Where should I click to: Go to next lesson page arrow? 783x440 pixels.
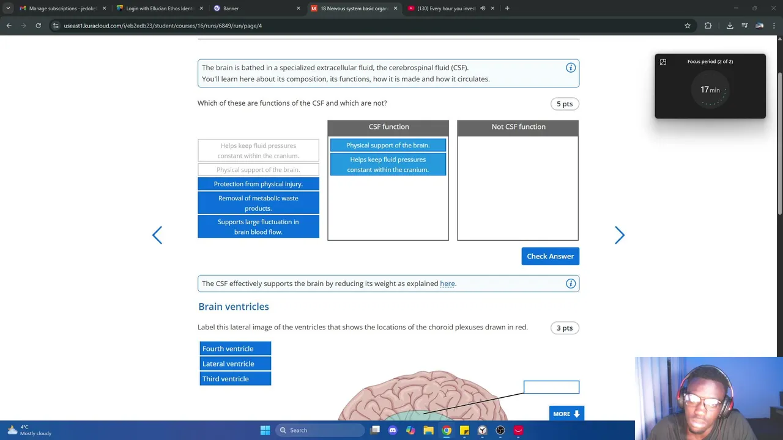[x=620, y=235]
